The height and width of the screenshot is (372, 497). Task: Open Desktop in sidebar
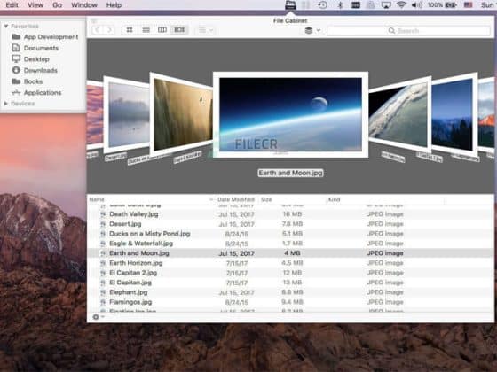[30, 59]
